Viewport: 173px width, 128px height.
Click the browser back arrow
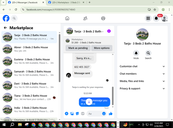pyautogui.click(x=4, y=10)
